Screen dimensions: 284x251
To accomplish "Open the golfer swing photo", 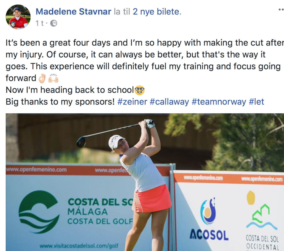I will pyautogui.click(x=145, y=182).
